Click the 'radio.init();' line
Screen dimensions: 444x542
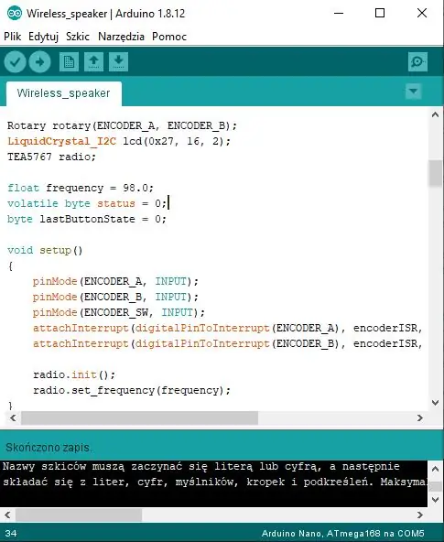coord(74,374)
